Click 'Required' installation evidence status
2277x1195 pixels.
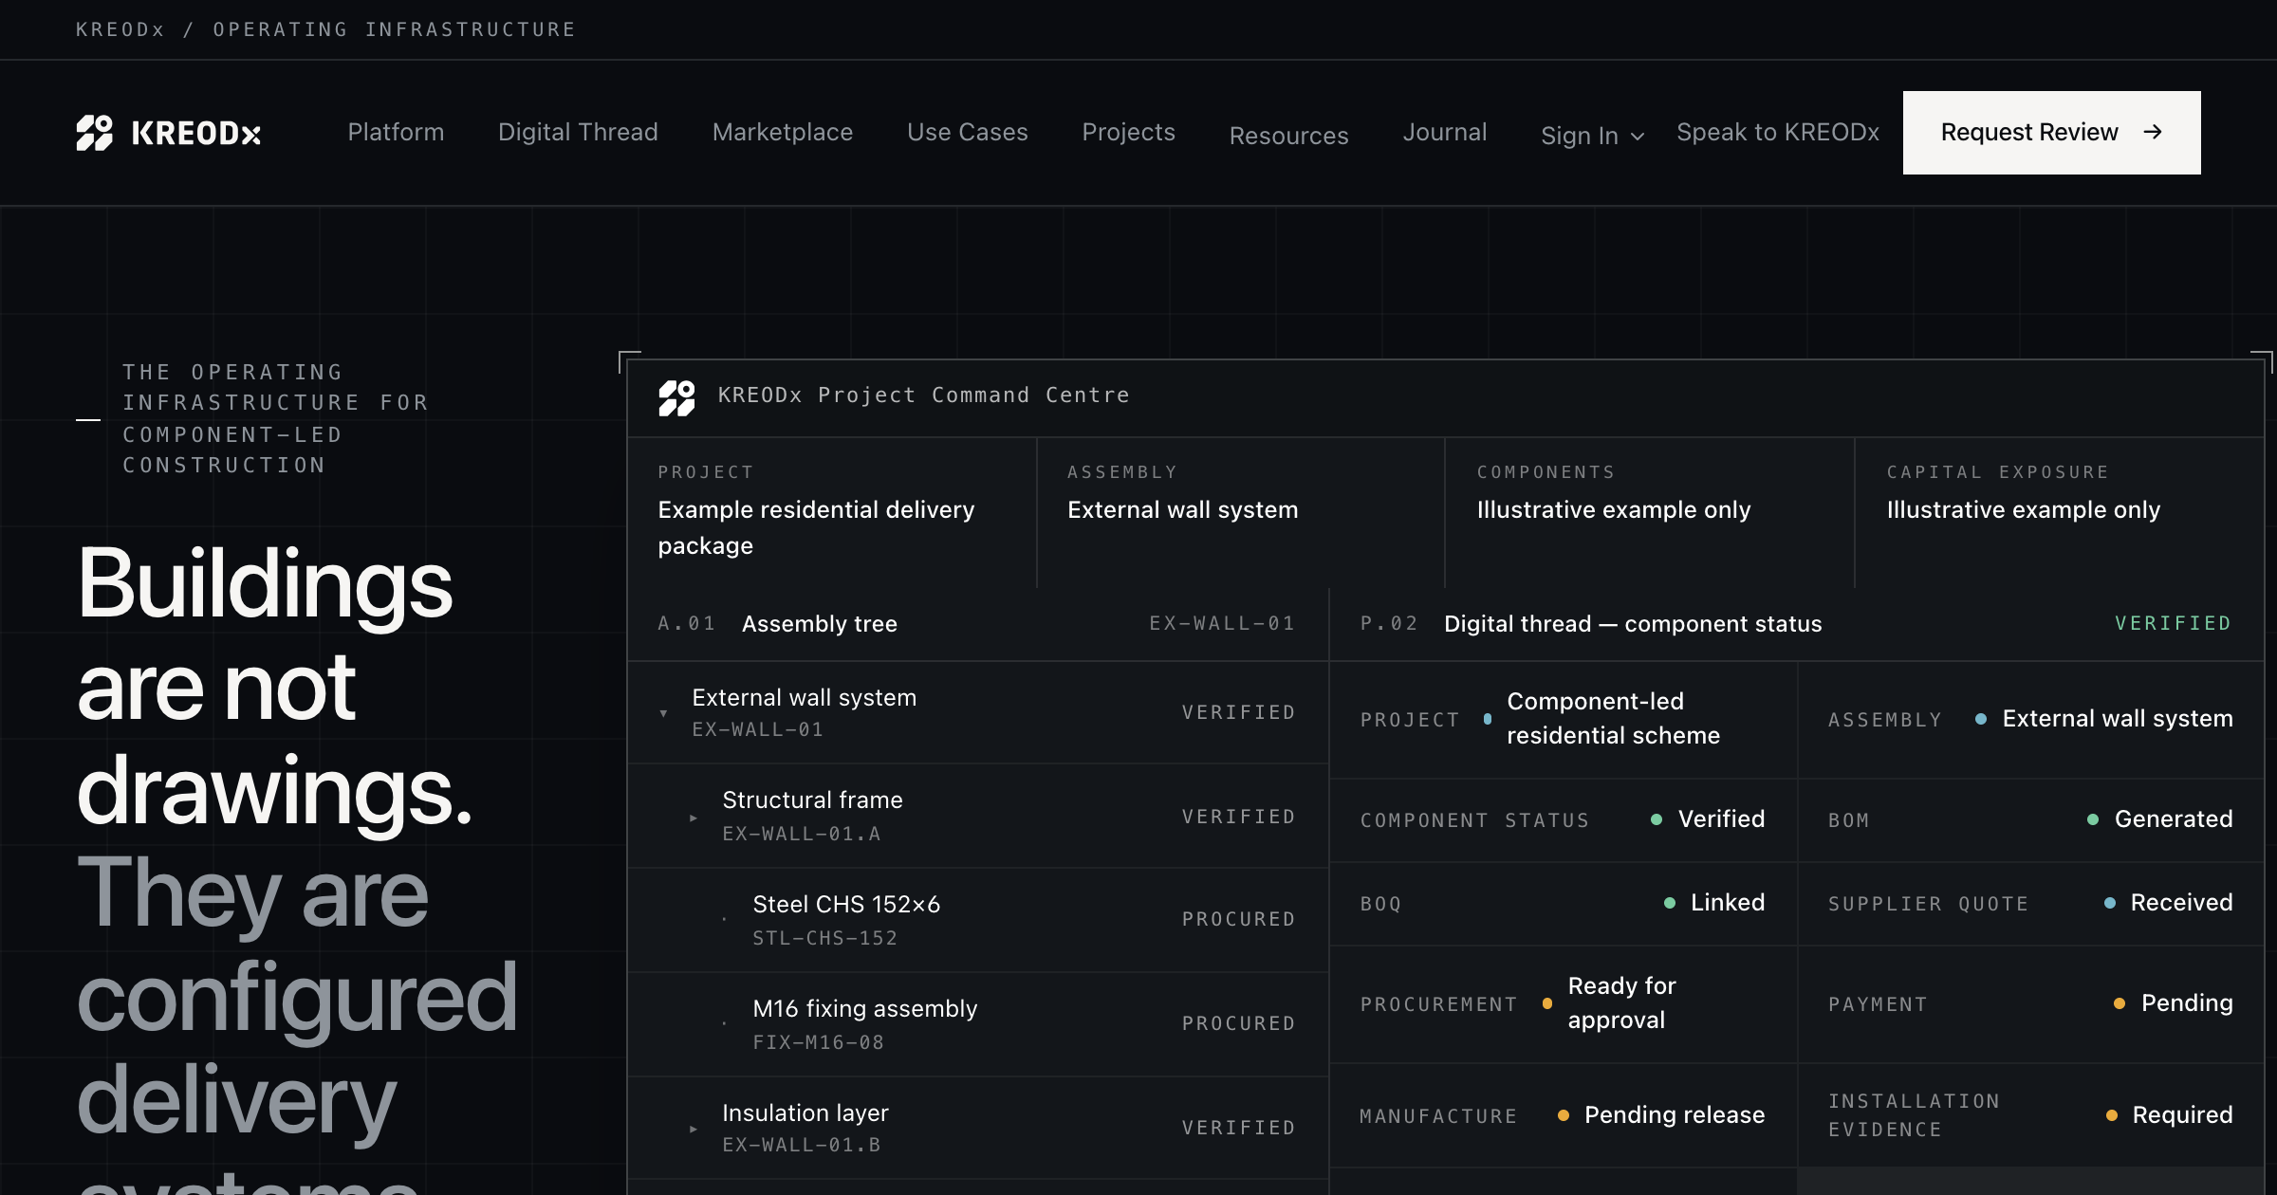click(2182, 1114)
